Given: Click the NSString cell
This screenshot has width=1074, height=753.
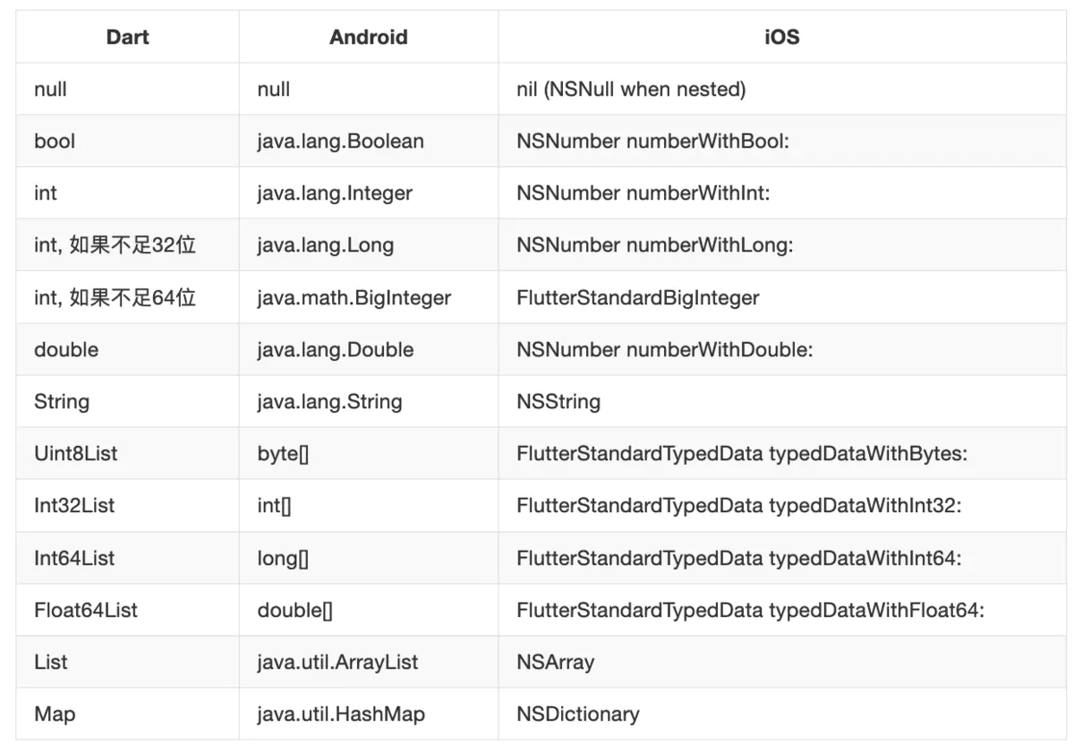Looking at the screenshot, I should click(782, 401).
